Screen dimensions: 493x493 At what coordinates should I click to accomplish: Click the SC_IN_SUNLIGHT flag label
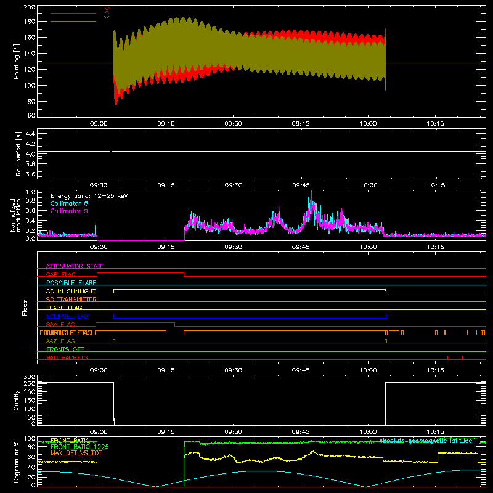coord(71,291)
